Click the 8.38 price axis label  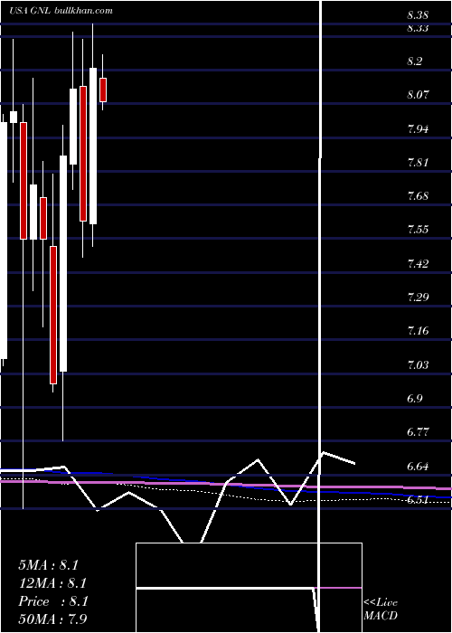[418, 15]
